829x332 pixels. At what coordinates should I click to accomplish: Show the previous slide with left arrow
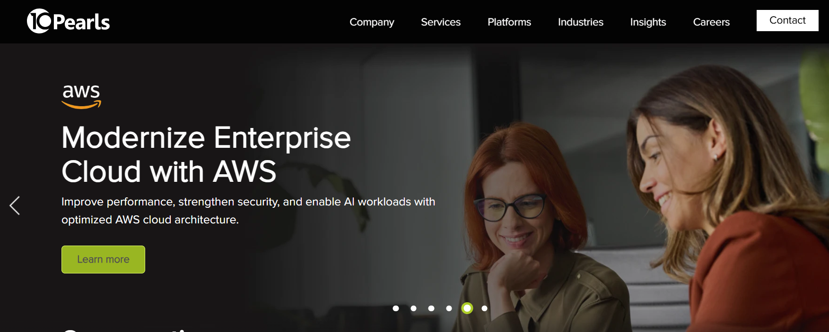coord(15,205)
